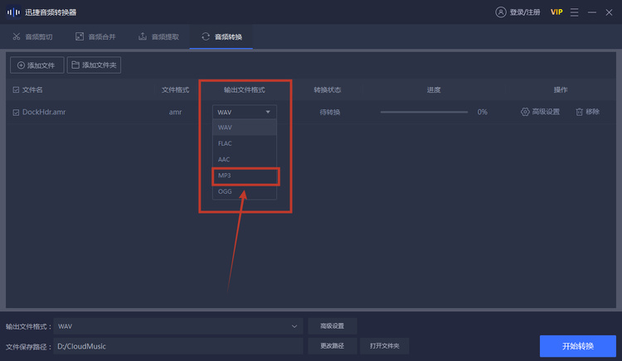Viewport: 622px width, 361px height.
Task: Toggle the 文件名 select-all checkbox
Action: pyautogui.click(x=16, y=90)
